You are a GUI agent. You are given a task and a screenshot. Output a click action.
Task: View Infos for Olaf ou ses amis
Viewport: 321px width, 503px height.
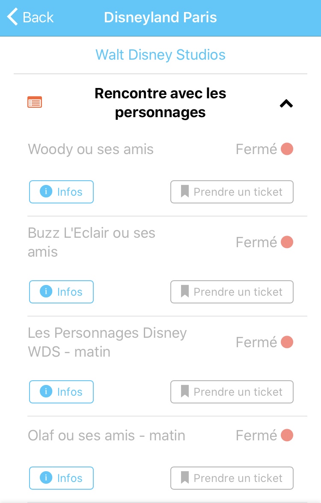point(61,478)
